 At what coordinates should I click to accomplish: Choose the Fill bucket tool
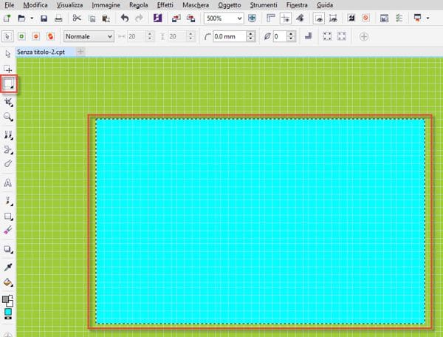pyautogui.click(x=9, y=282)
